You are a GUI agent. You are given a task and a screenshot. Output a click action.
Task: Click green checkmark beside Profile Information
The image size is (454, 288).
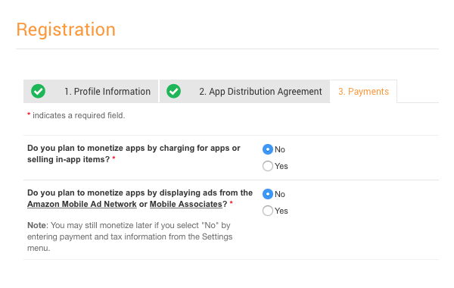tap(39, 91)
